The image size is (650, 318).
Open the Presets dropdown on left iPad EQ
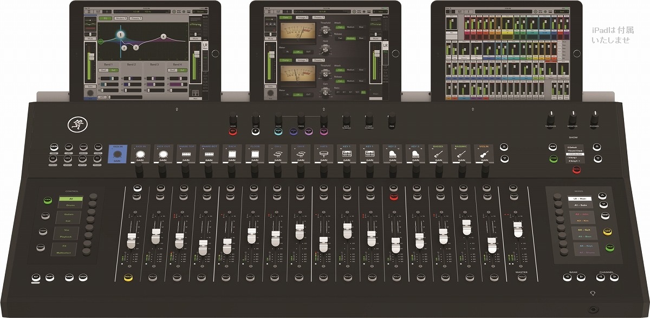[x=136, y=18]
